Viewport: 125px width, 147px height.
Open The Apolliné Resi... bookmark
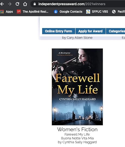pyautogui.click(x=33, y=12)
